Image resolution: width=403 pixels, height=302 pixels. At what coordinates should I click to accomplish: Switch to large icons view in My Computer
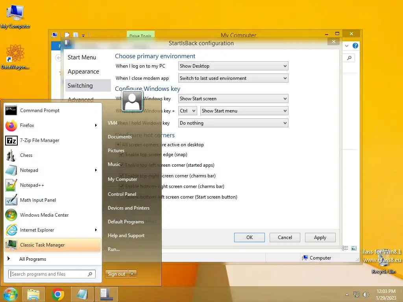click(354, 248)
